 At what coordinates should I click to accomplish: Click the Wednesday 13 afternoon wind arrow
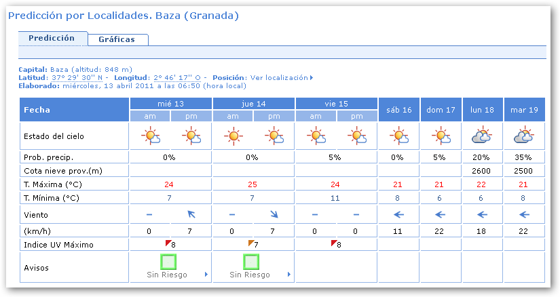pos(191,215)
